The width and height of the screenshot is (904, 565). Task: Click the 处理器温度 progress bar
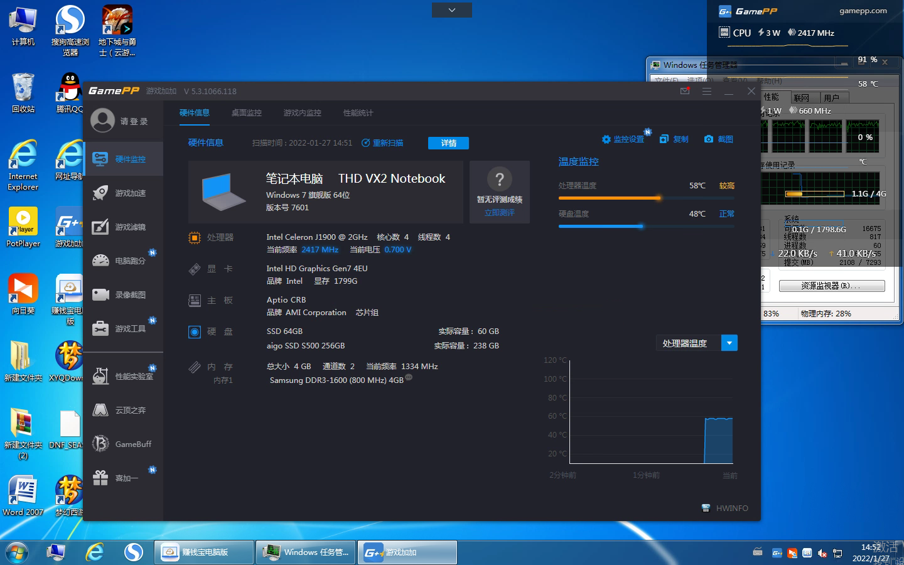[647, 198]
